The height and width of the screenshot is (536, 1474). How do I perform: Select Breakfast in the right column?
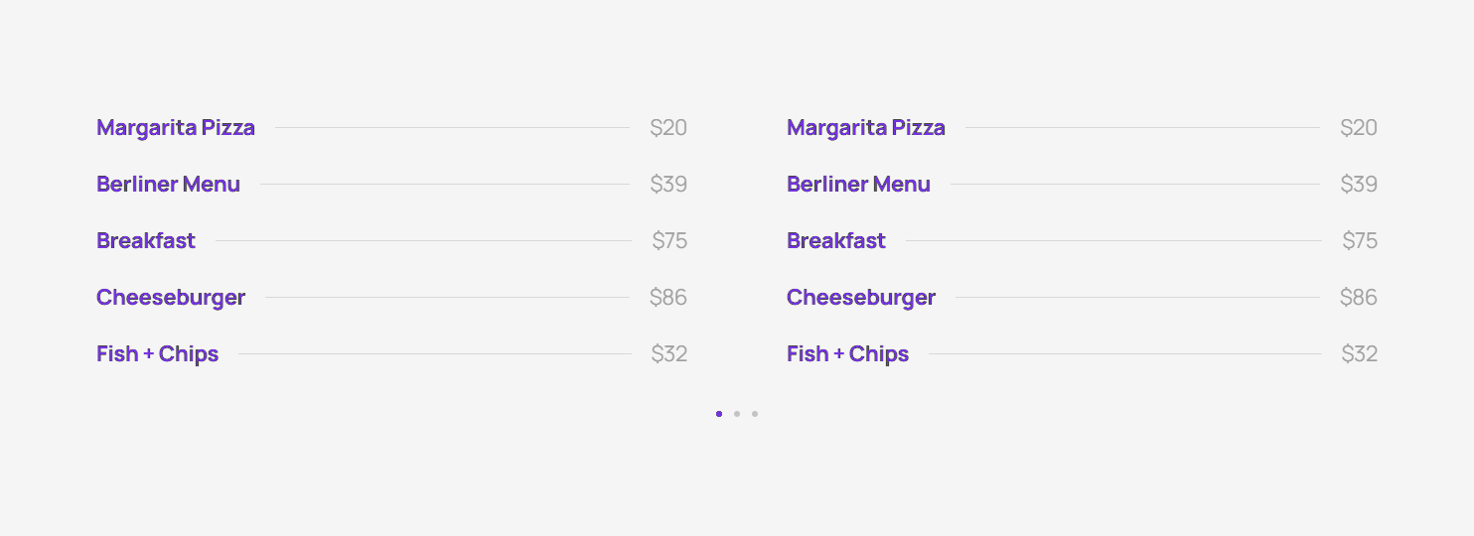836,241
